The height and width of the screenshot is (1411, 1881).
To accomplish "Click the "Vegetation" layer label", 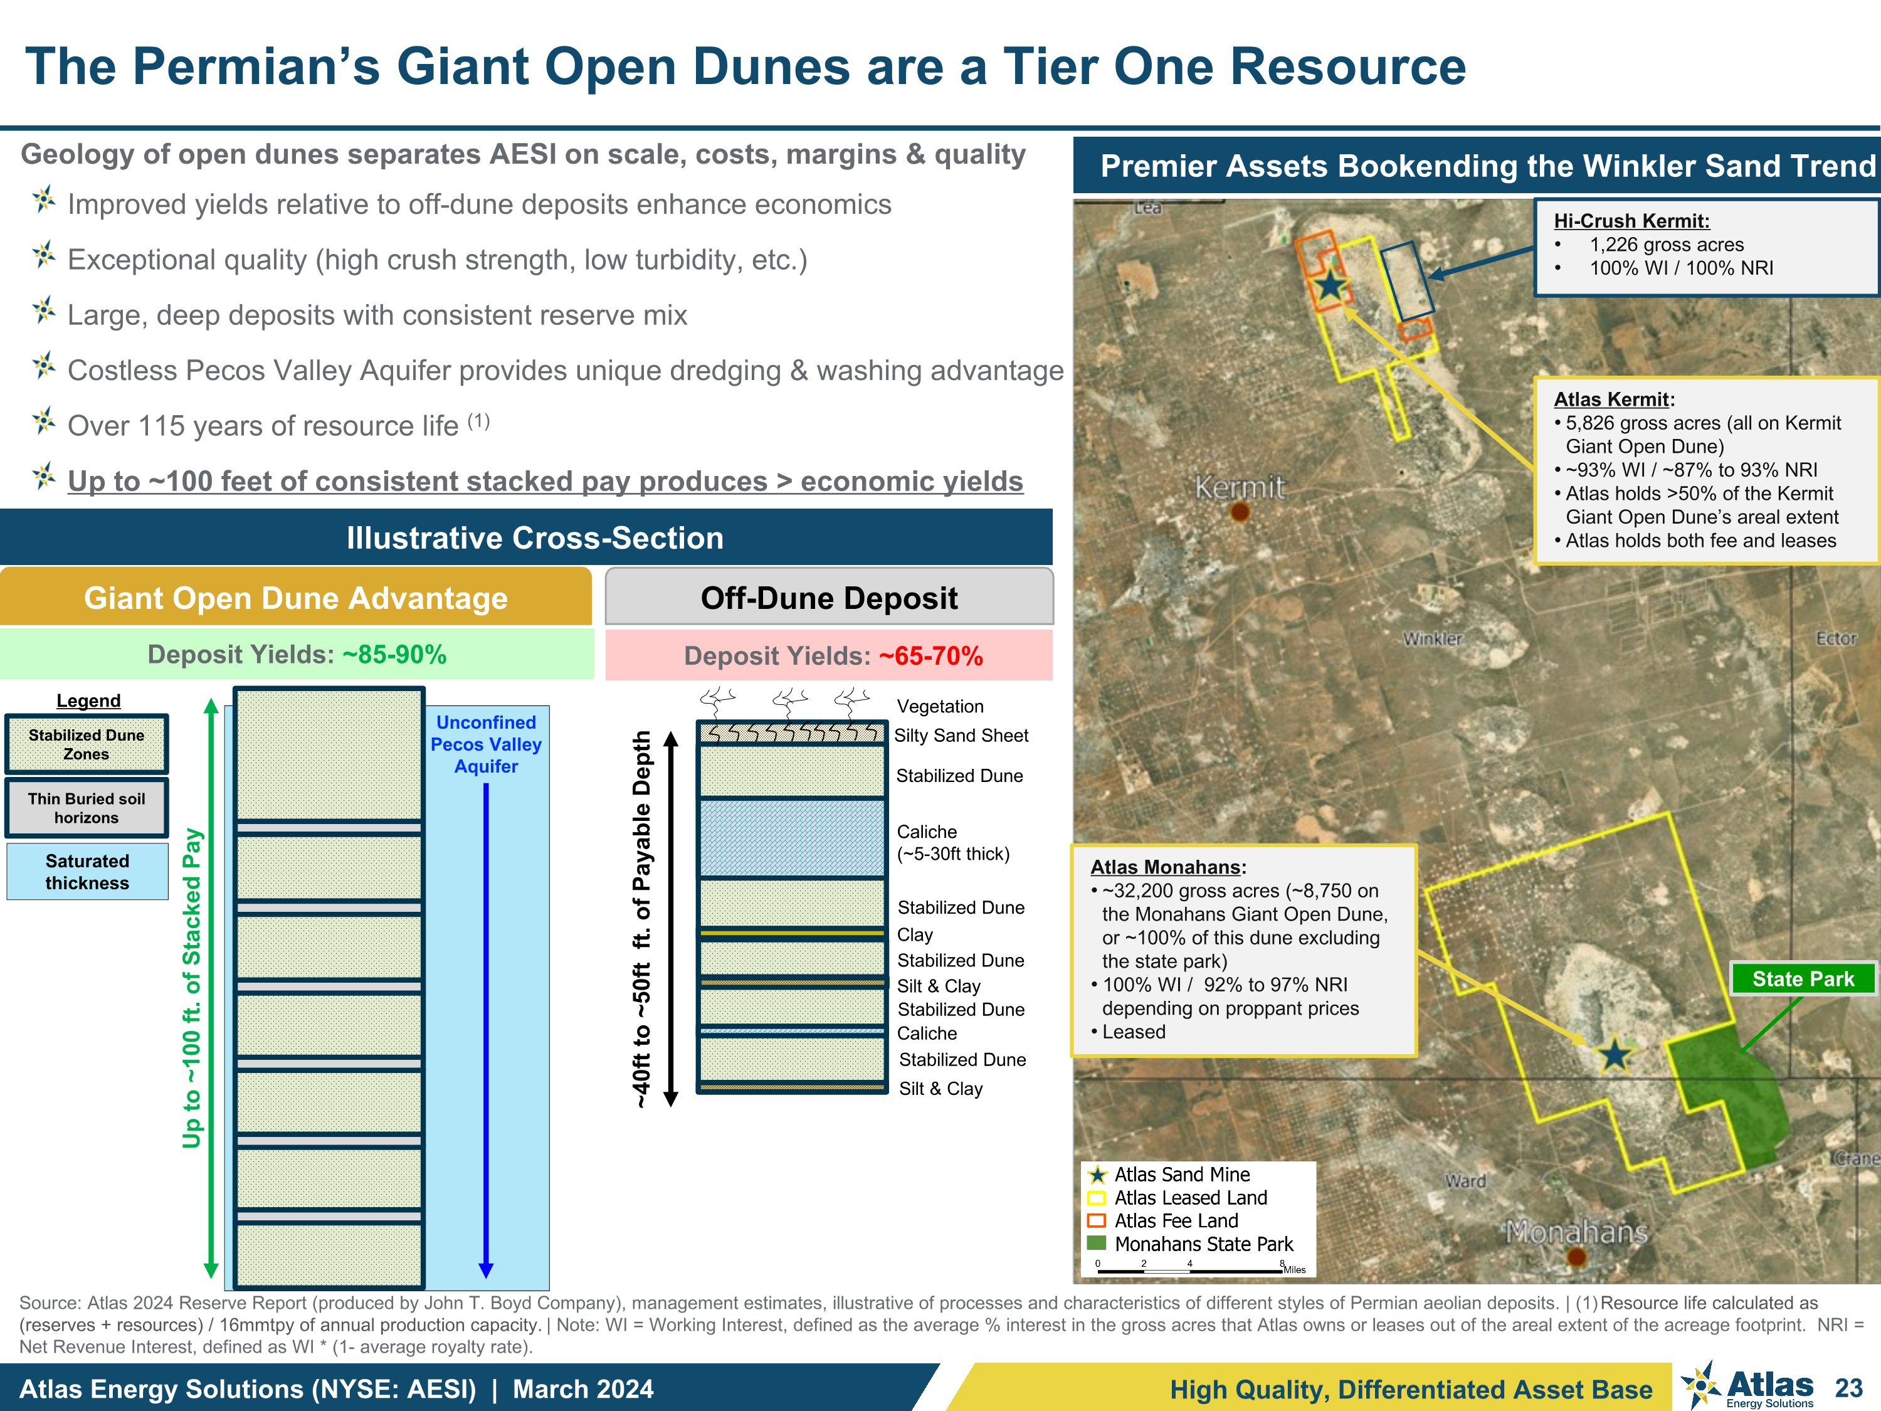I will pyautogui.click(x=940, y=706).
